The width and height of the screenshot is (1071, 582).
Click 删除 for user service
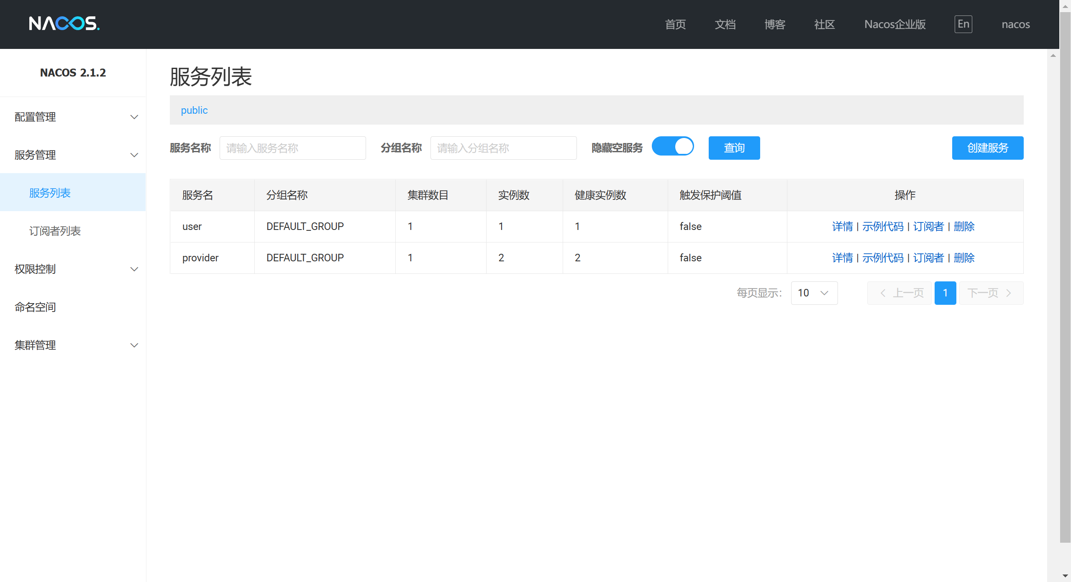point(964,227)
